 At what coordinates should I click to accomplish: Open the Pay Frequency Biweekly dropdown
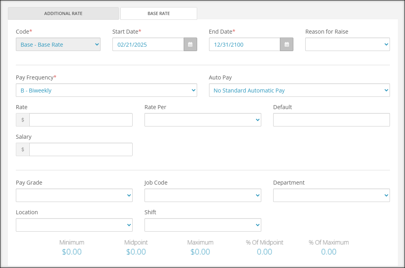[106, 90]
